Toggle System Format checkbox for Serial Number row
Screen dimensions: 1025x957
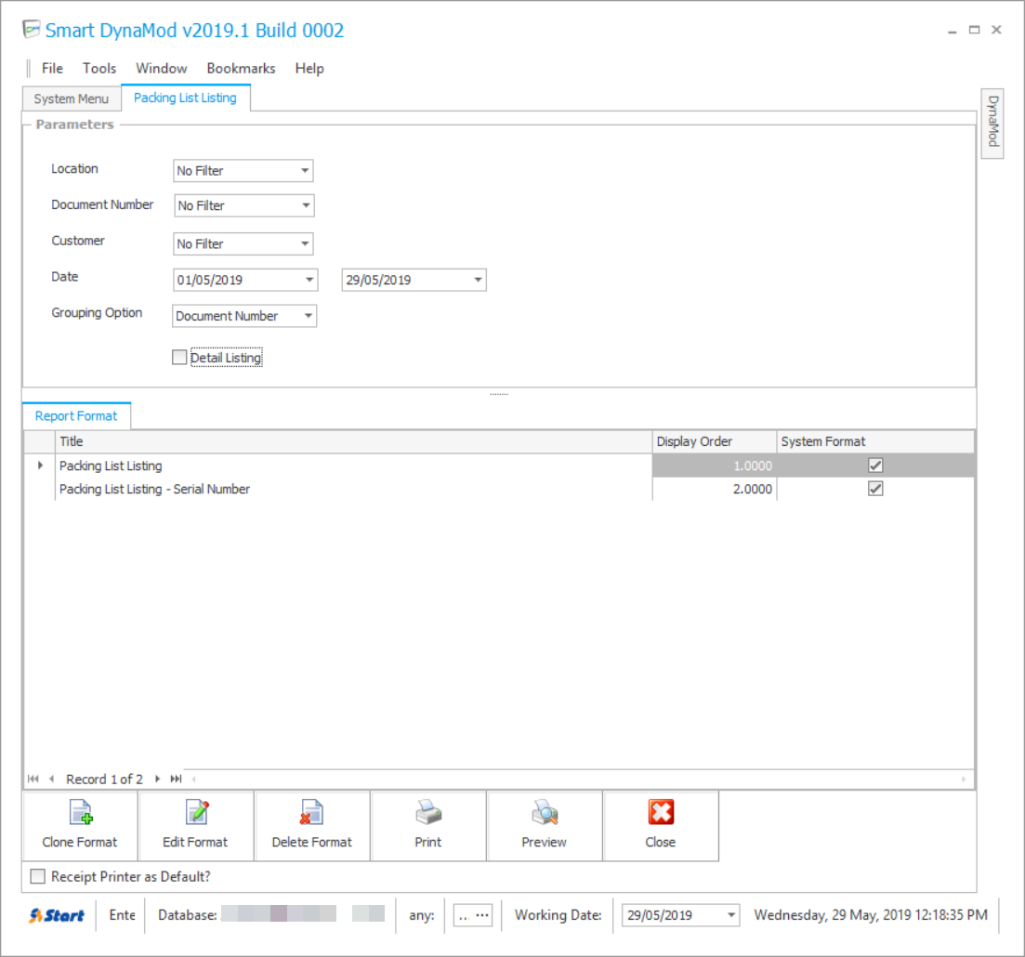coord(875,489)
